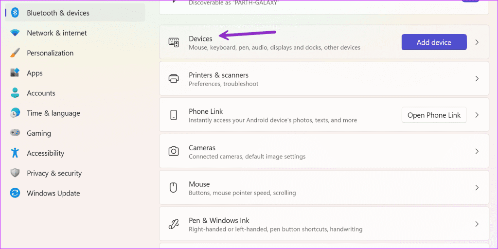Select the Printers & scanners row title

click(x=218, y=75)
